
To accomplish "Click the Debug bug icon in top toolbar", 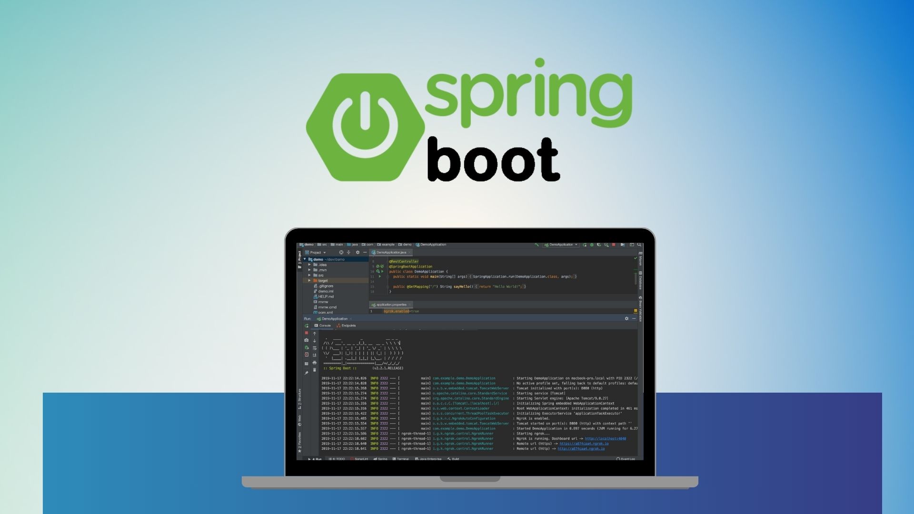I will tap(592, 245).
